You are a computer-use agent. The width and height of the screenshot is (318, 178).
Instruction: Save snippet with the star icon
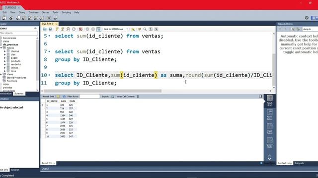[133, 29]
